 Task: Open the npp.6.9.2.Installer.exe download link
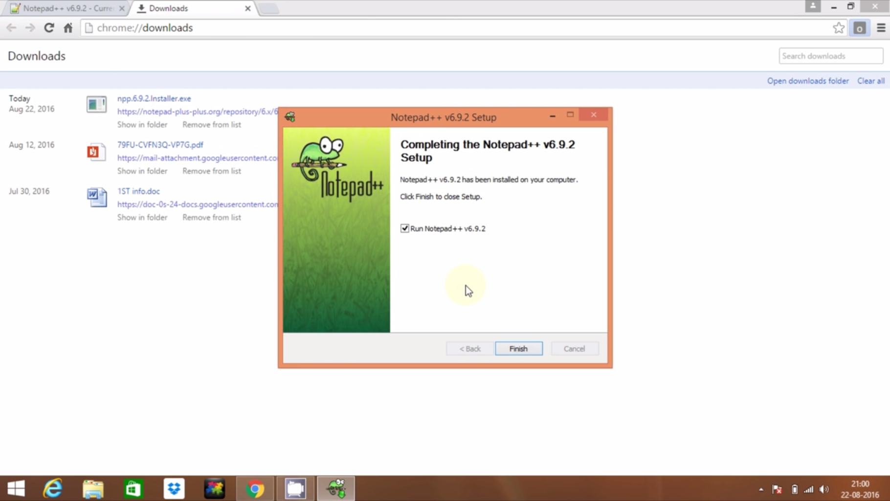(154, 98)
